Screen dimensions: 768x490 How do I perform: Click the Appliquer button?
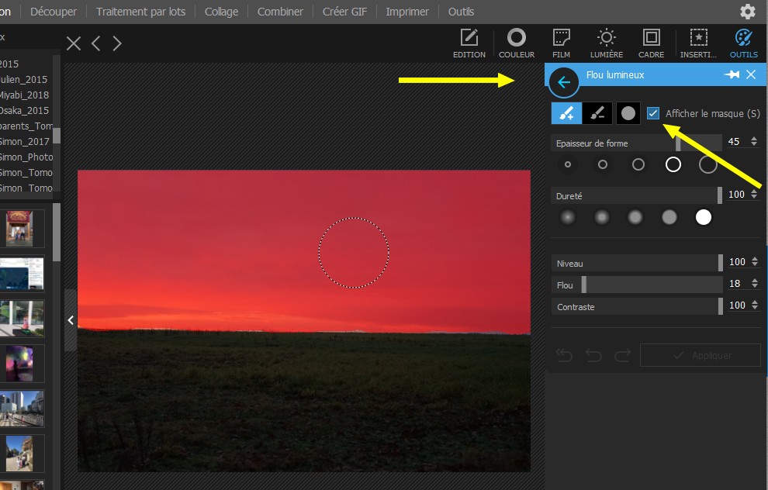[x=701, y=355]
